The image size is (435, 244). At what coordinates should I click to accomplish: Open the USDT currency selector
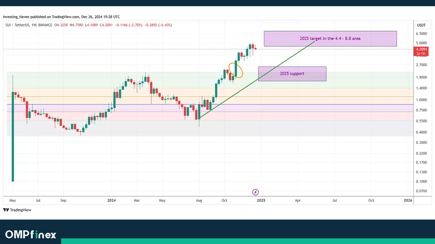point(421,25)
